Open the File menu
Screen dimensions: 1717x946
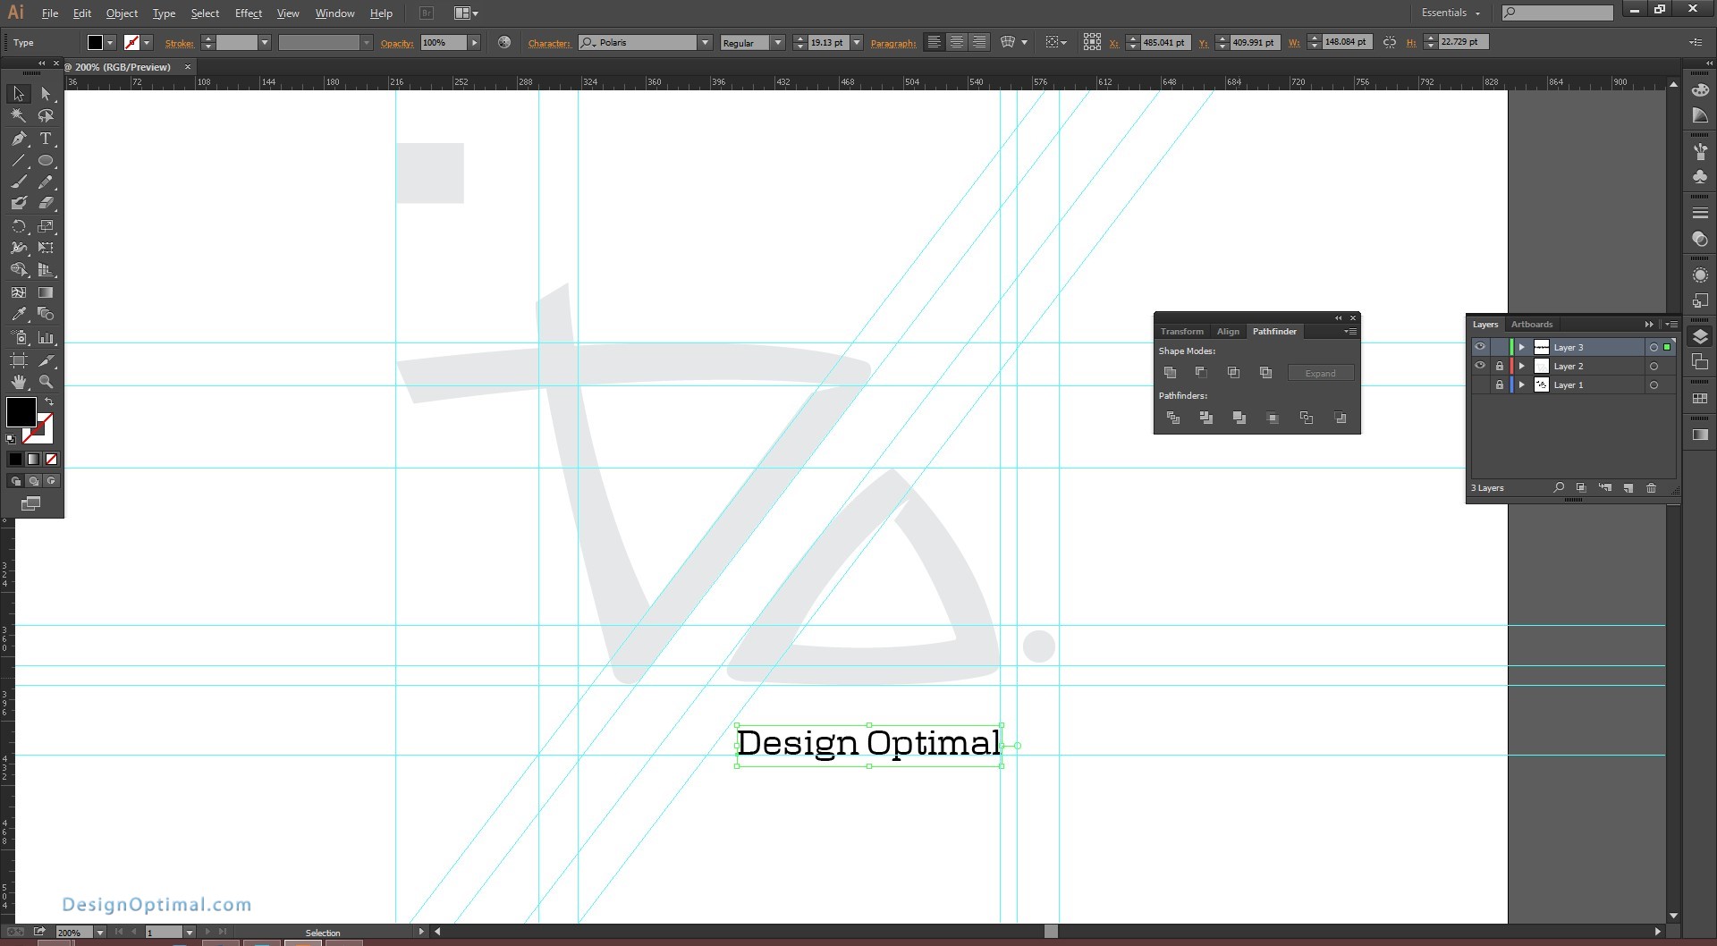click(x=50, y=13)
